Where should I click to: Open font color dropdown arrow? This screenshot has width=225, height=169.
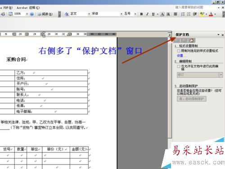point(215,14)
